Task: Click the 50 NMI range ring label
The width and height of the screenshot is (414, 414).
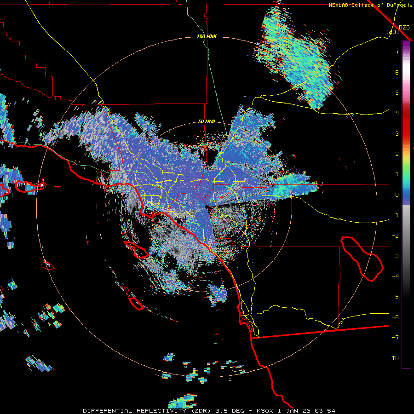Action: [207, 122]
